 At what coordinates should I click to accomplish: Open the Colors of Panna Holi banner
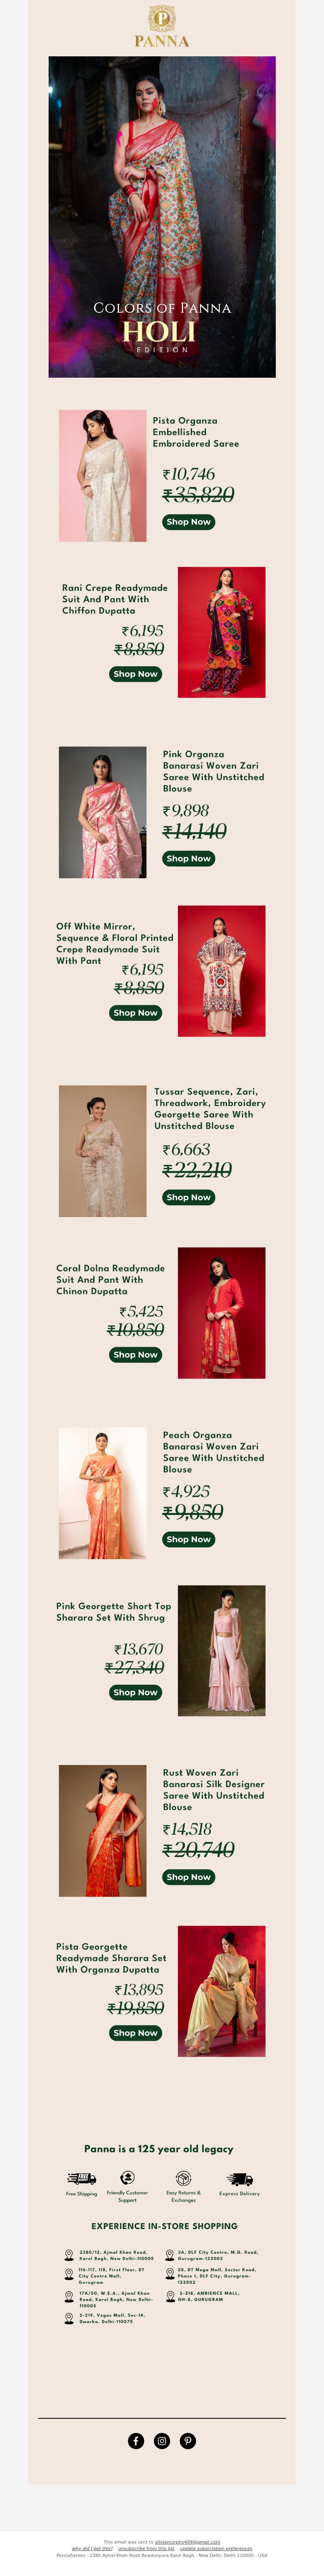tap(162, 217)
